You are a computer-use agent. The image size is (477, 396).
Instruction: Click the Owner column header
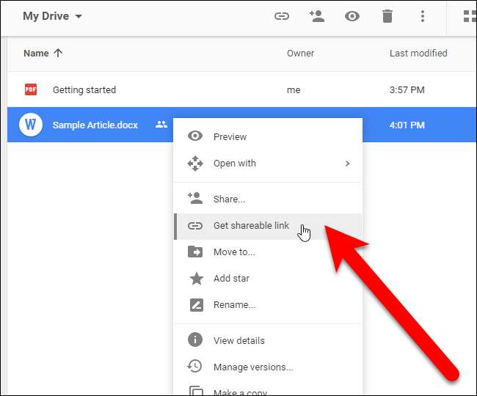(300, 53)
